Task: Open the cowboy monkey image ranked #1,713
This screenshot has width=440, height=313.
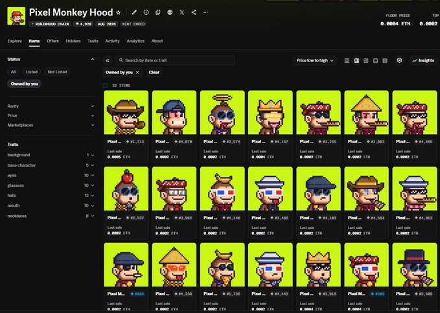Action: 126,112
